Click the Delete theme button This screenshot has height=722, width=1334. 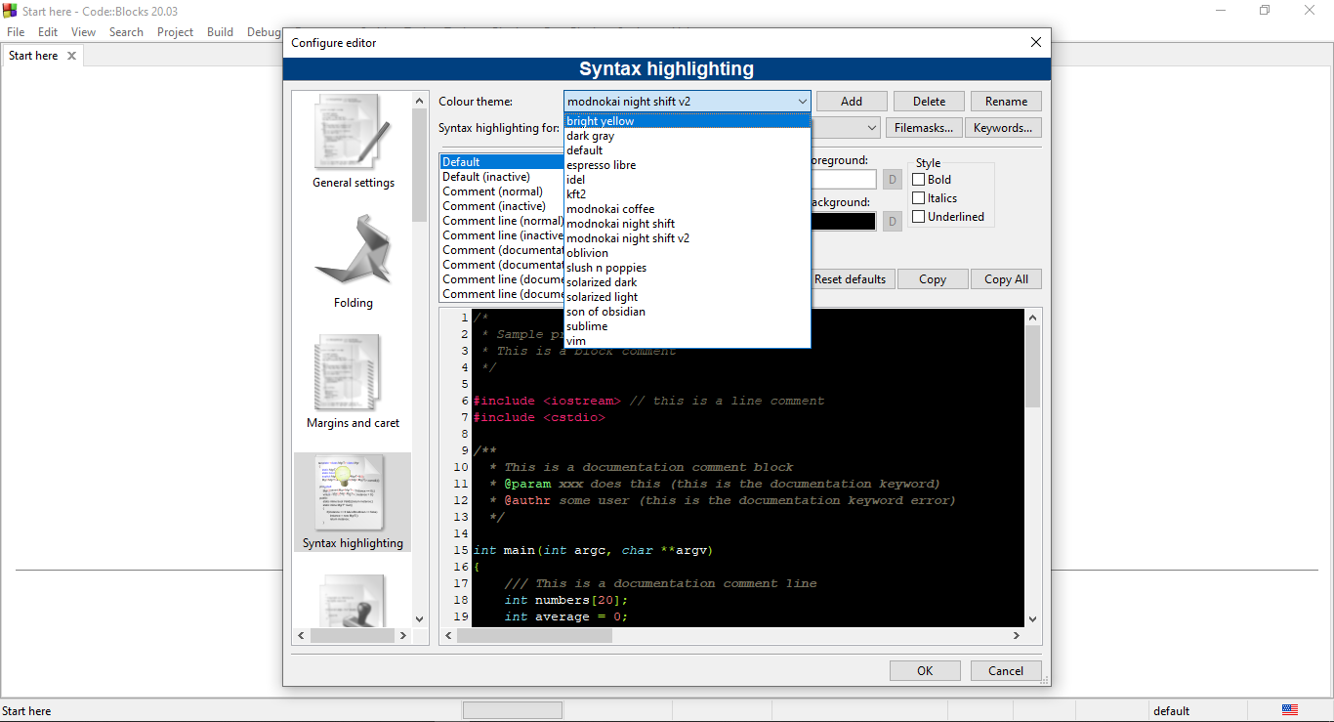[x=929, y=102]
